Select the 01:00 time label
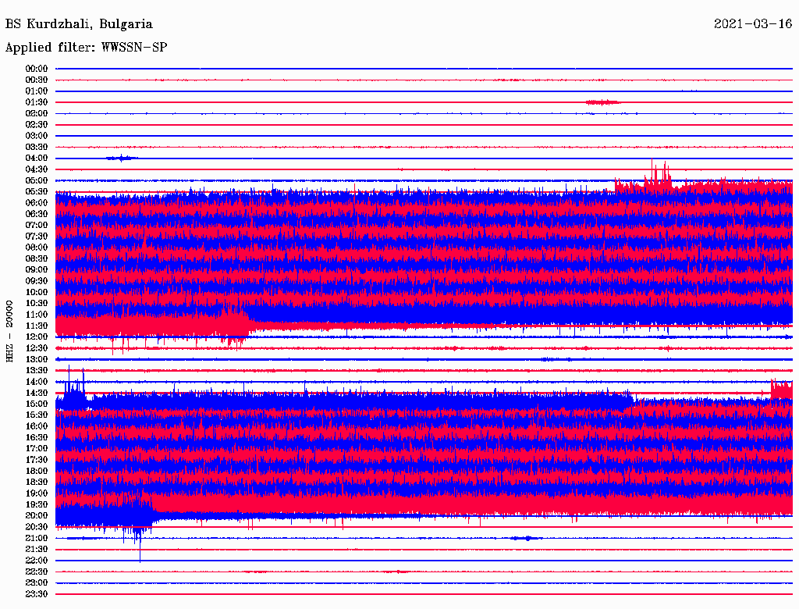Image resolution: width=799 pixels, height=609 pixels. pyautogui.click(x=37, y=91)
